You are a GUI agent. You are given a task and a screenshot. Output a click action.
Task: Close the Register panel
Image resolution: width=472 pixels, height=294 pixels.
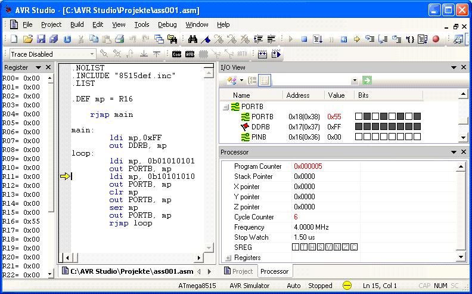tap(48, 67)
